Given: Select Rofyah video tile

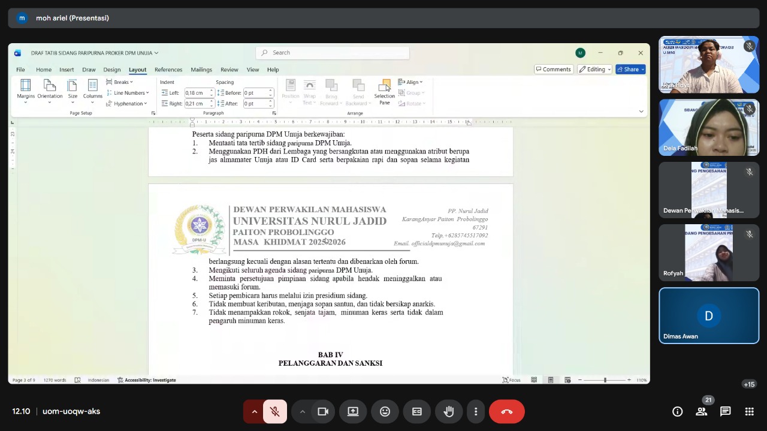Looking at the screenshot, I should click(709, 253).
